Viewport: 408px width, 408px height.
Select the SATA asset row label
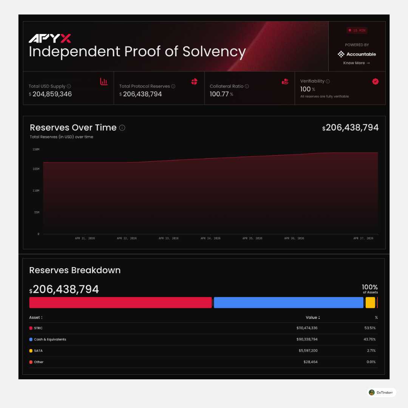[x=38, y=351]
